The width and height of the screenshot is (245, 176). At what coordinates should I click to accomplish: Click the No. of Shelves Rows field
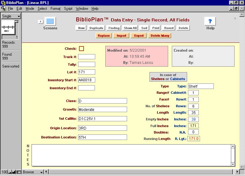pos(193,106)
